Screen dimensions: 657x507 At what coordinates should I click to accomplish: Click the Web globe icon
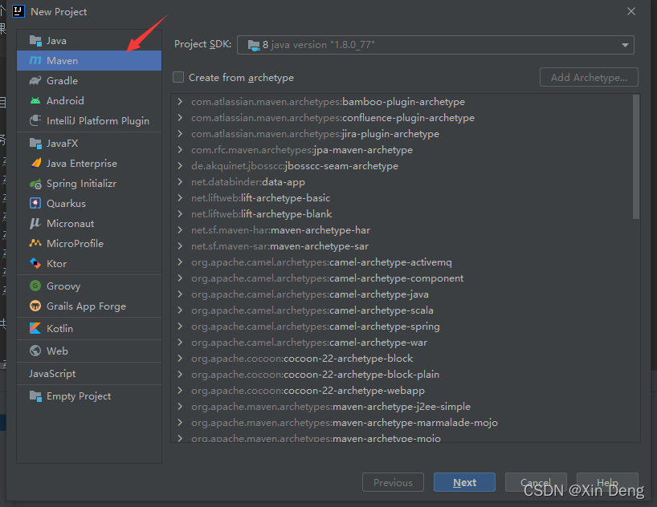pos(35,351)
